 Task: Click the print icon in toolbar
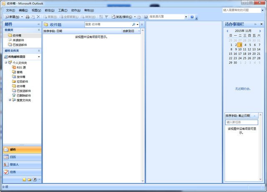point(28,17)
